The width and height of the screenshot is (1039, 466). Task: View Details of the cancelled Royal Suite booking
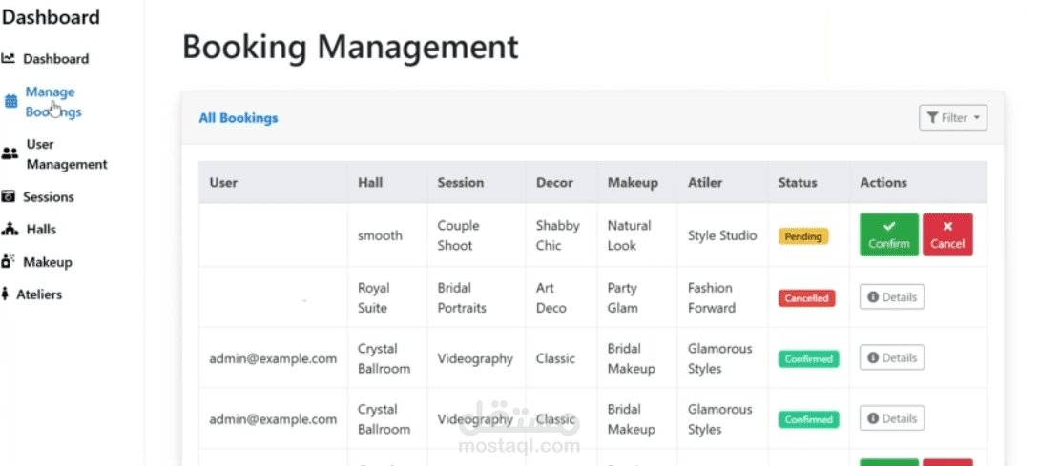pos(891,297)
